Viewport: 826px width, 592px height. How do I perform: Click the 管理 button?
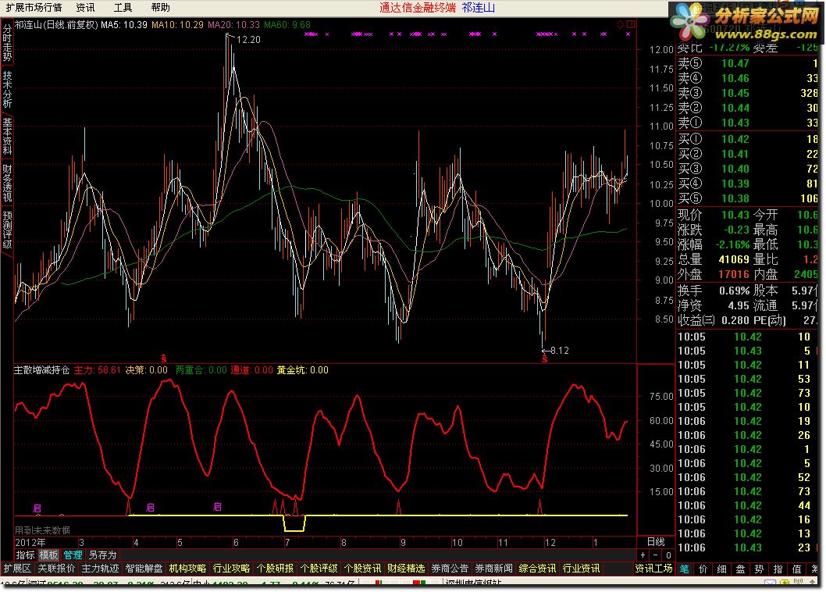(73, 555)
